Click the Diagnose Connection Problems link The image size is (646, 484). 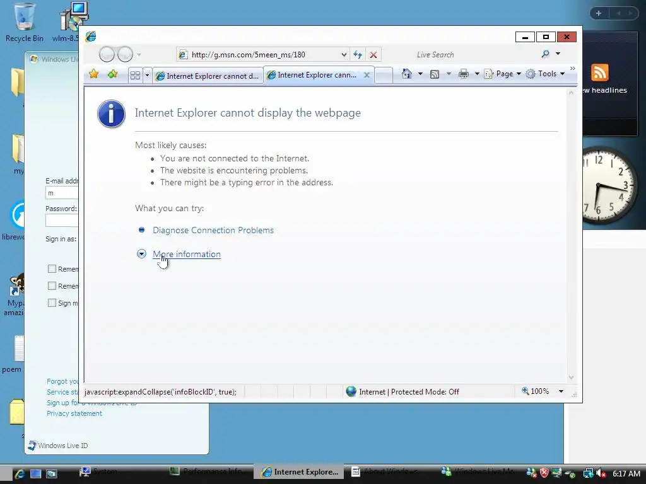[213, 230]
